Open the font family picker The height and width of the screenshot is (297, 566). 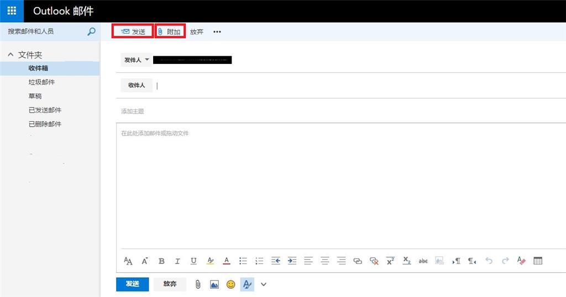click(128, 261)
